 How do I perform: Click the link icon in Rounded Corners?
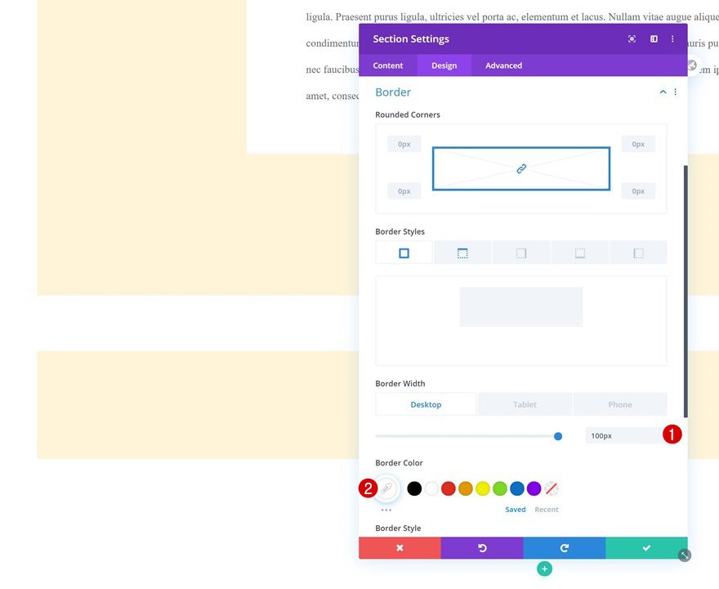[521, 169]
